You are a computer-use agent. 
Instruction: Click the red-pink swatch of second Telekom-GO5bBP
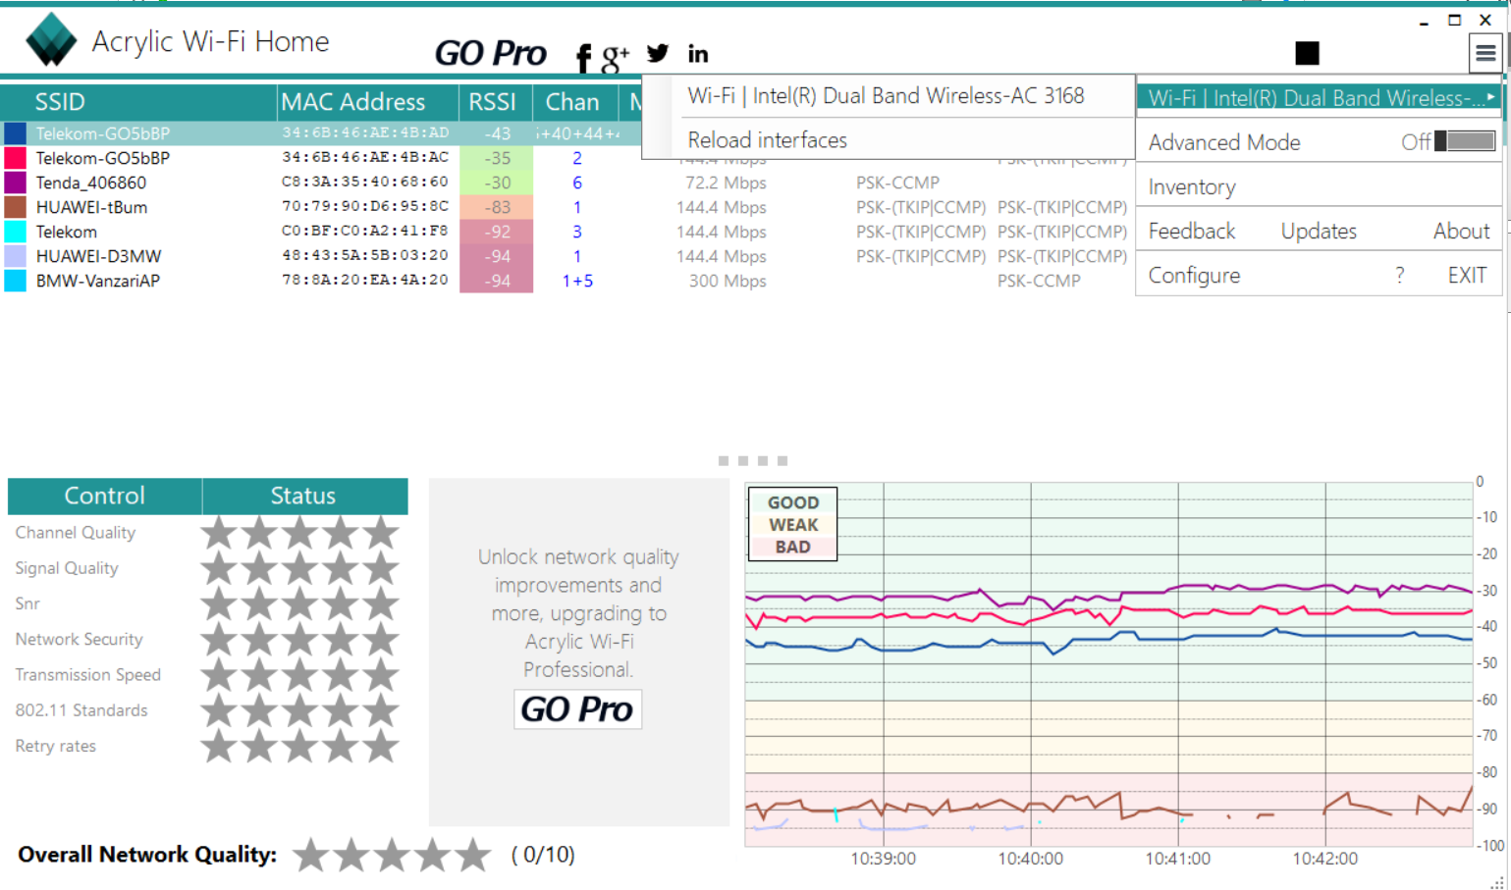[16, 157]
